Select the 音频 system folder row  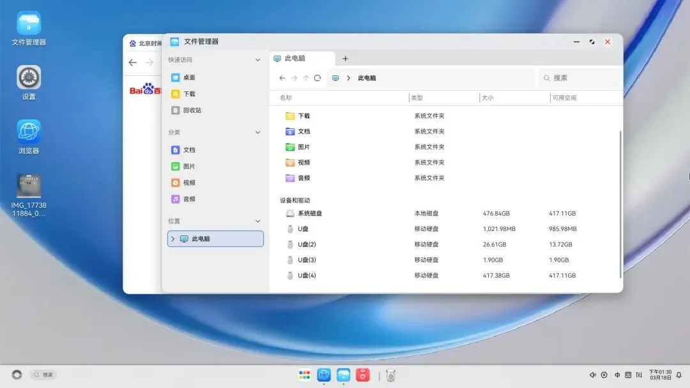445,178
